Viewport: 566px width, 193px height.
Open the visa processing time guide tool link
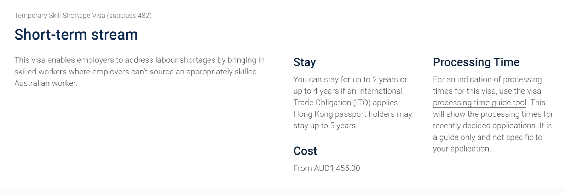[479, 103]
